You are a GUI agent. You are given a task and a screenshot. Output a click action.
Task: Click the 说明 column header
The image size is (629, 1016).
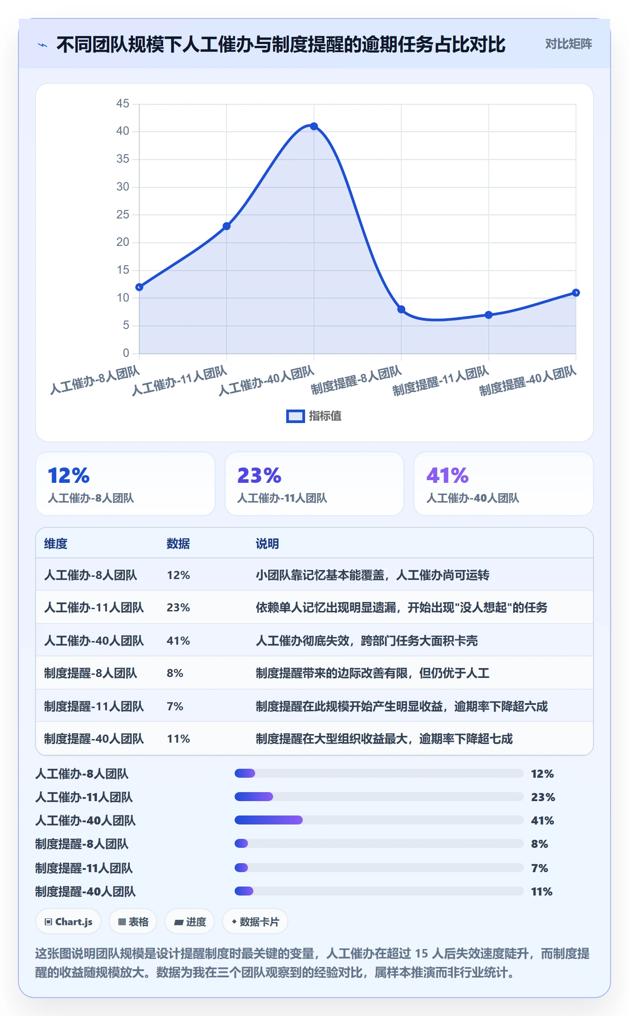(267, 544)
